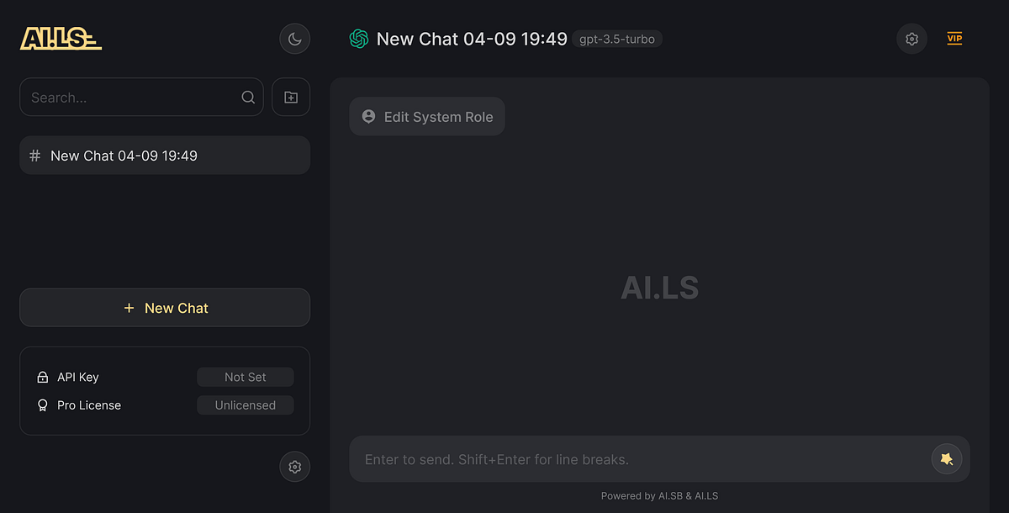Click the Not Set toggle for API Key
Viewport: 1009px width, 513px height.
[245, 377]
